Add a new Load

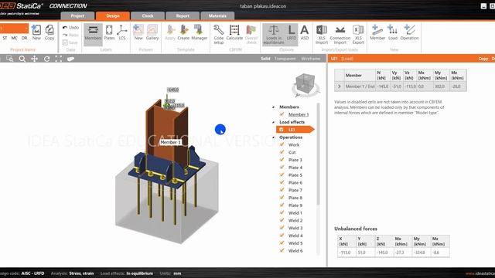(393, 32)
